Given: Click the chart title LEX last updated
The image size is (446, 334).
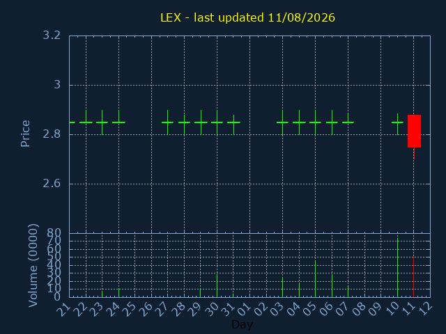Looking at the screenshot, I should tap(248, 17).
